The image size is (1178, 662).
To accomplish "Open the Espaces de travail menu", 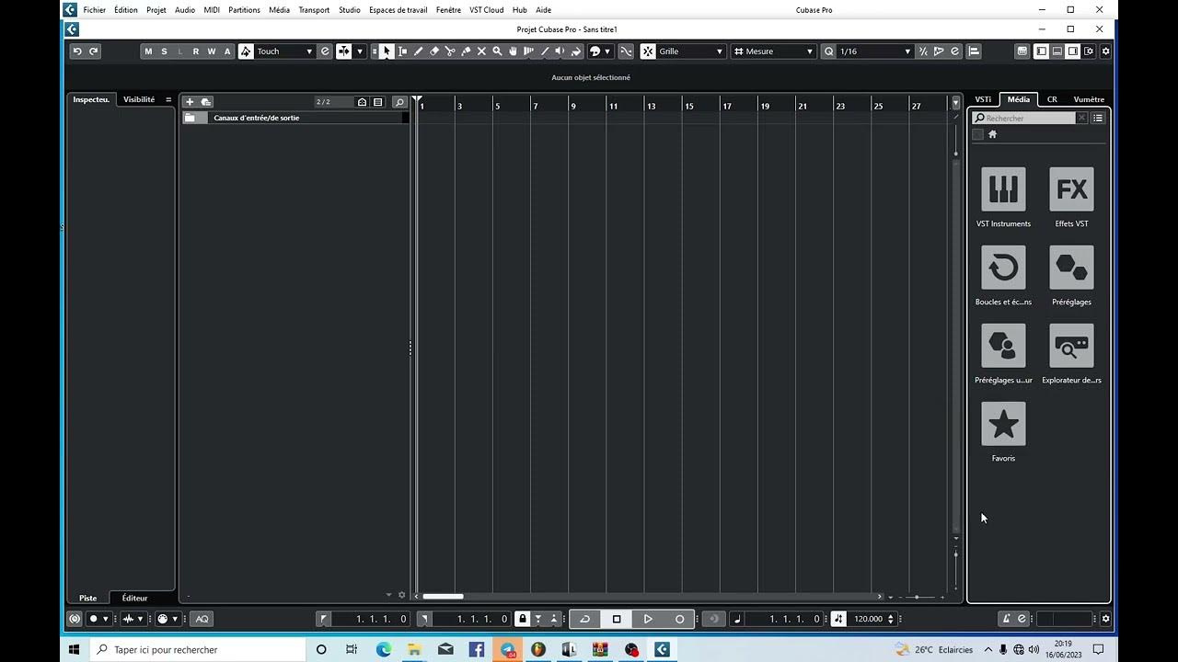I will coord(398,10).
